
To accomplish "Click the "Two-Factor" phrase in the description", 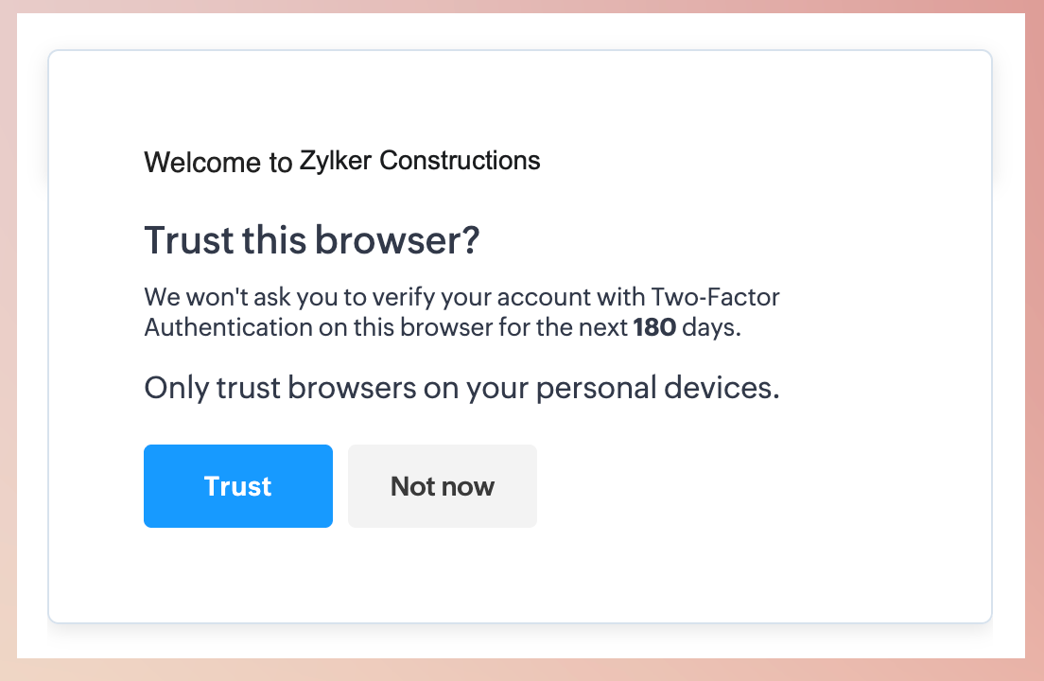I will point(716,297).
